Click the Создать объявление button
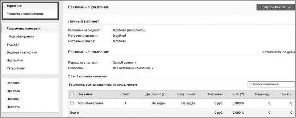Viewport: 296px width, 118px height. (x=275, y=7)
